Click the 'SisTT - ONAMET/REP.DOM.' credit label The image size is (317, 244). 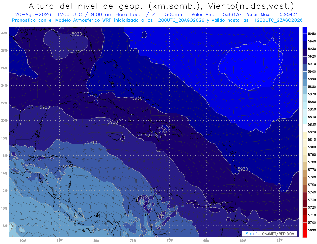click(269, 234)
